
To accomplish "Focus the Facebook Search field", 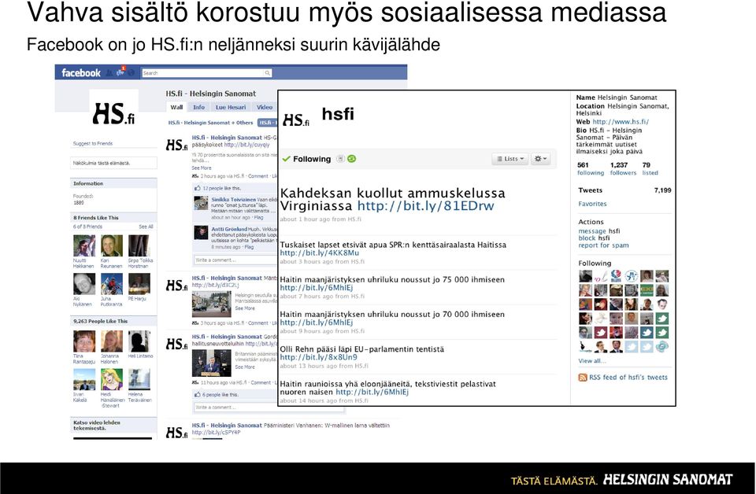I will [x=206, y=72].
